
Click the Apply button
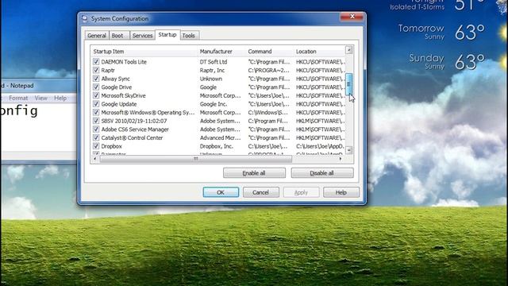301,192
